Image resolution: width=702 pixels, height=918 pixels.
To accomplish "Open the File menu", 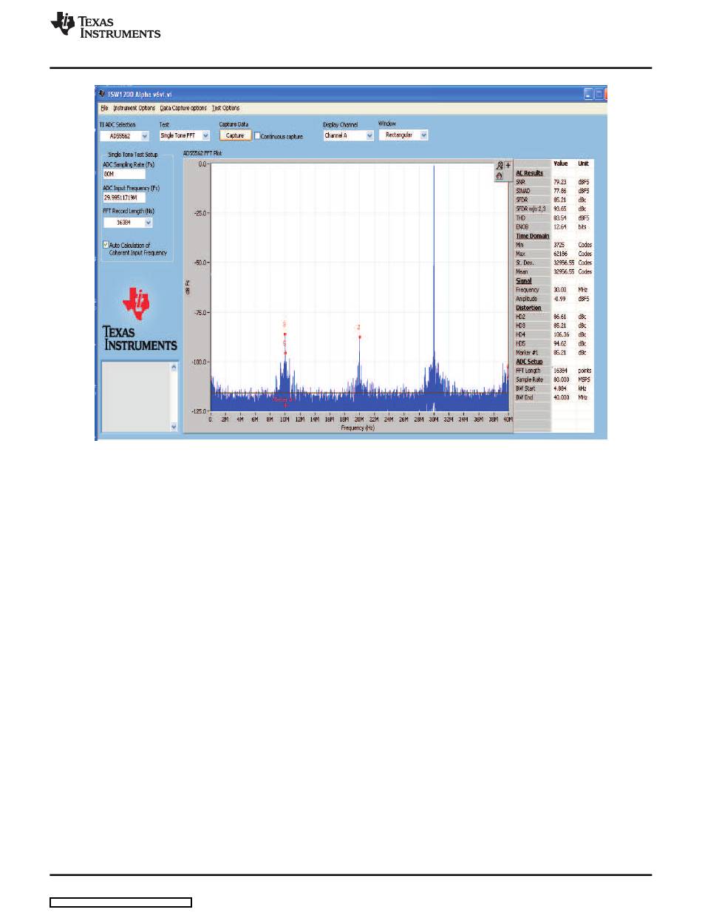I will [x=104, y=108].
